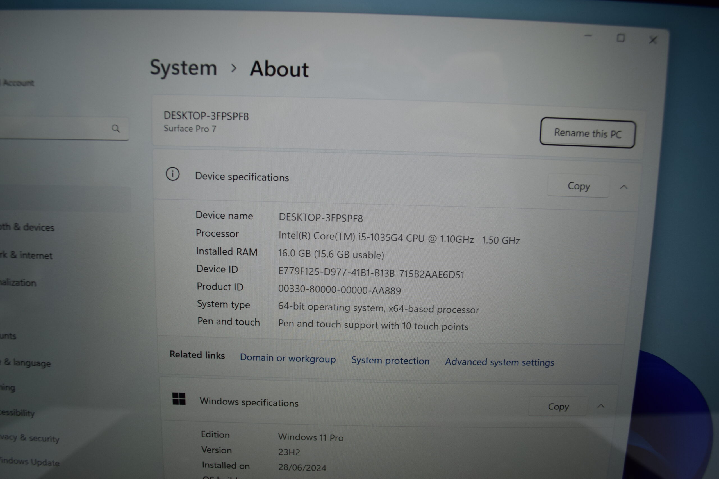719x479 pixels.
Task: Click the settings search field
Action: click(x=64, y=128)
